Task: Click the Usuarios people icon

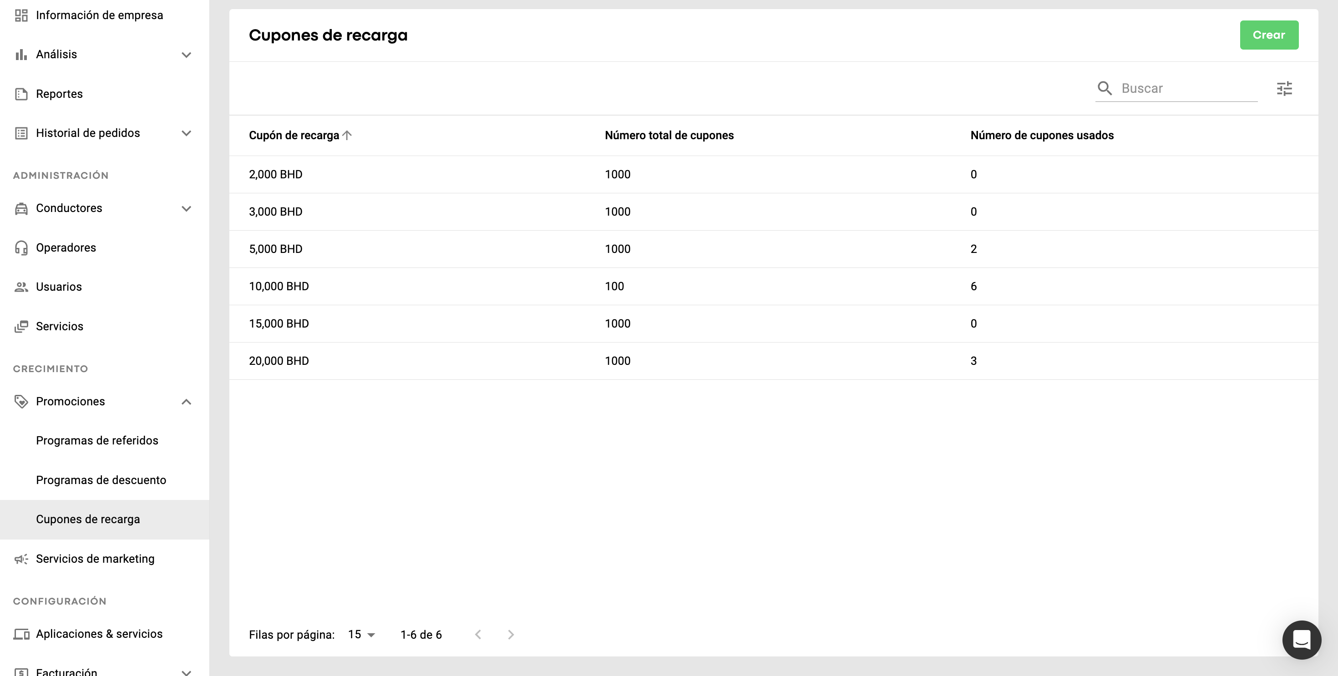Action: point(21,287)
